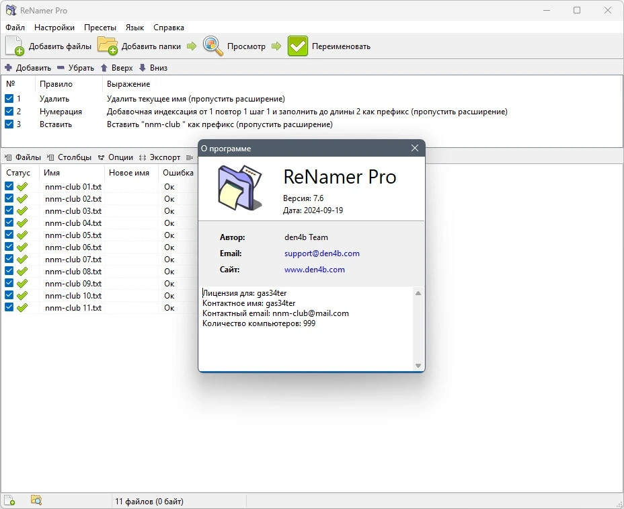The height and width of the screenshot is (509, 624).
Task: Open the Настройки menu
Action: click(54, 28)
